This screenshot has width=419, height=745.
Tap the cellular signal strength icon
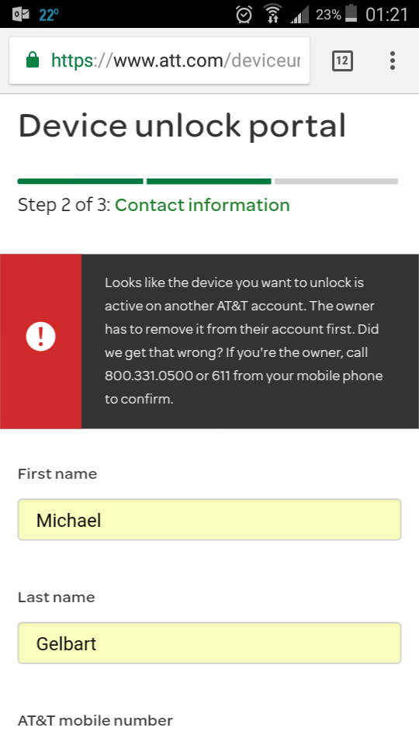tap(300, 14)
